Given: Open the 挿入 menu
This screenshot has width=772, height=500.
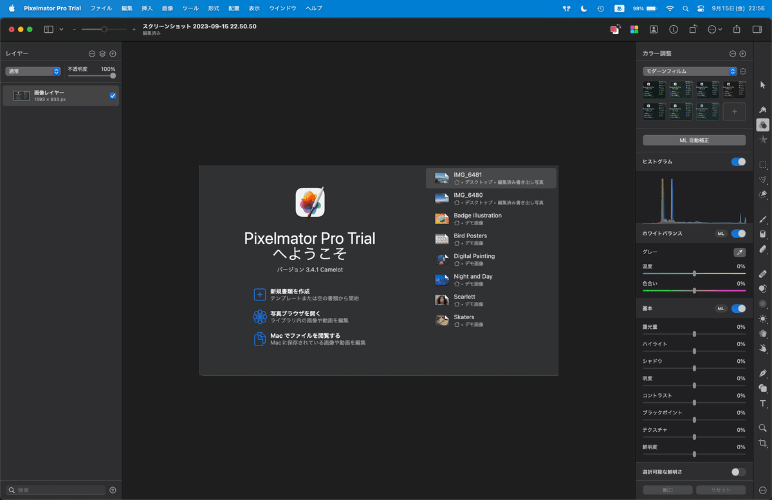Looking at the screenshot, I should [147, 8].
